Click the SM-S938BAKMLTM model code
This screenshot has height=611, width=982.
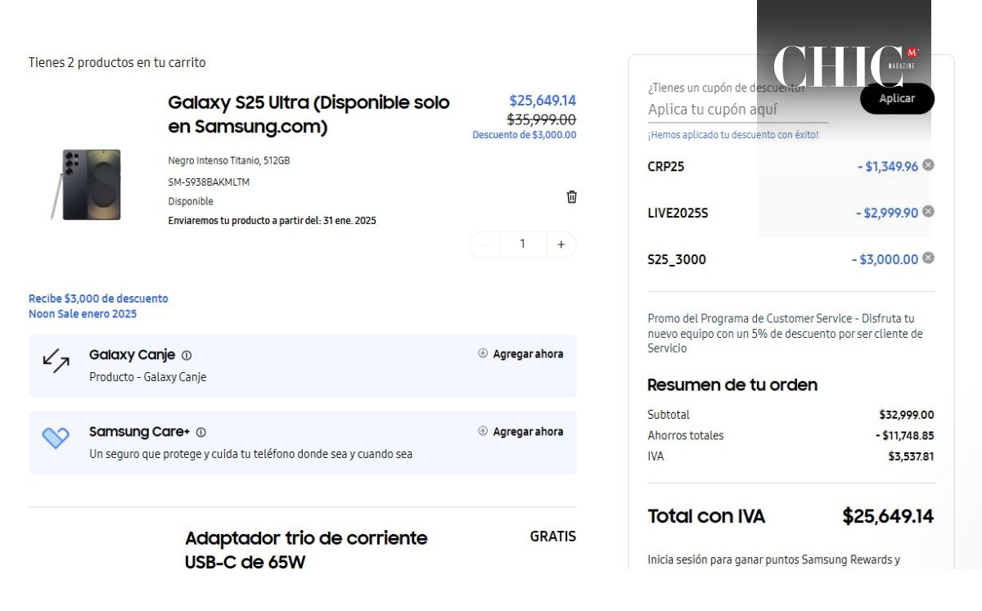[209, 182]
